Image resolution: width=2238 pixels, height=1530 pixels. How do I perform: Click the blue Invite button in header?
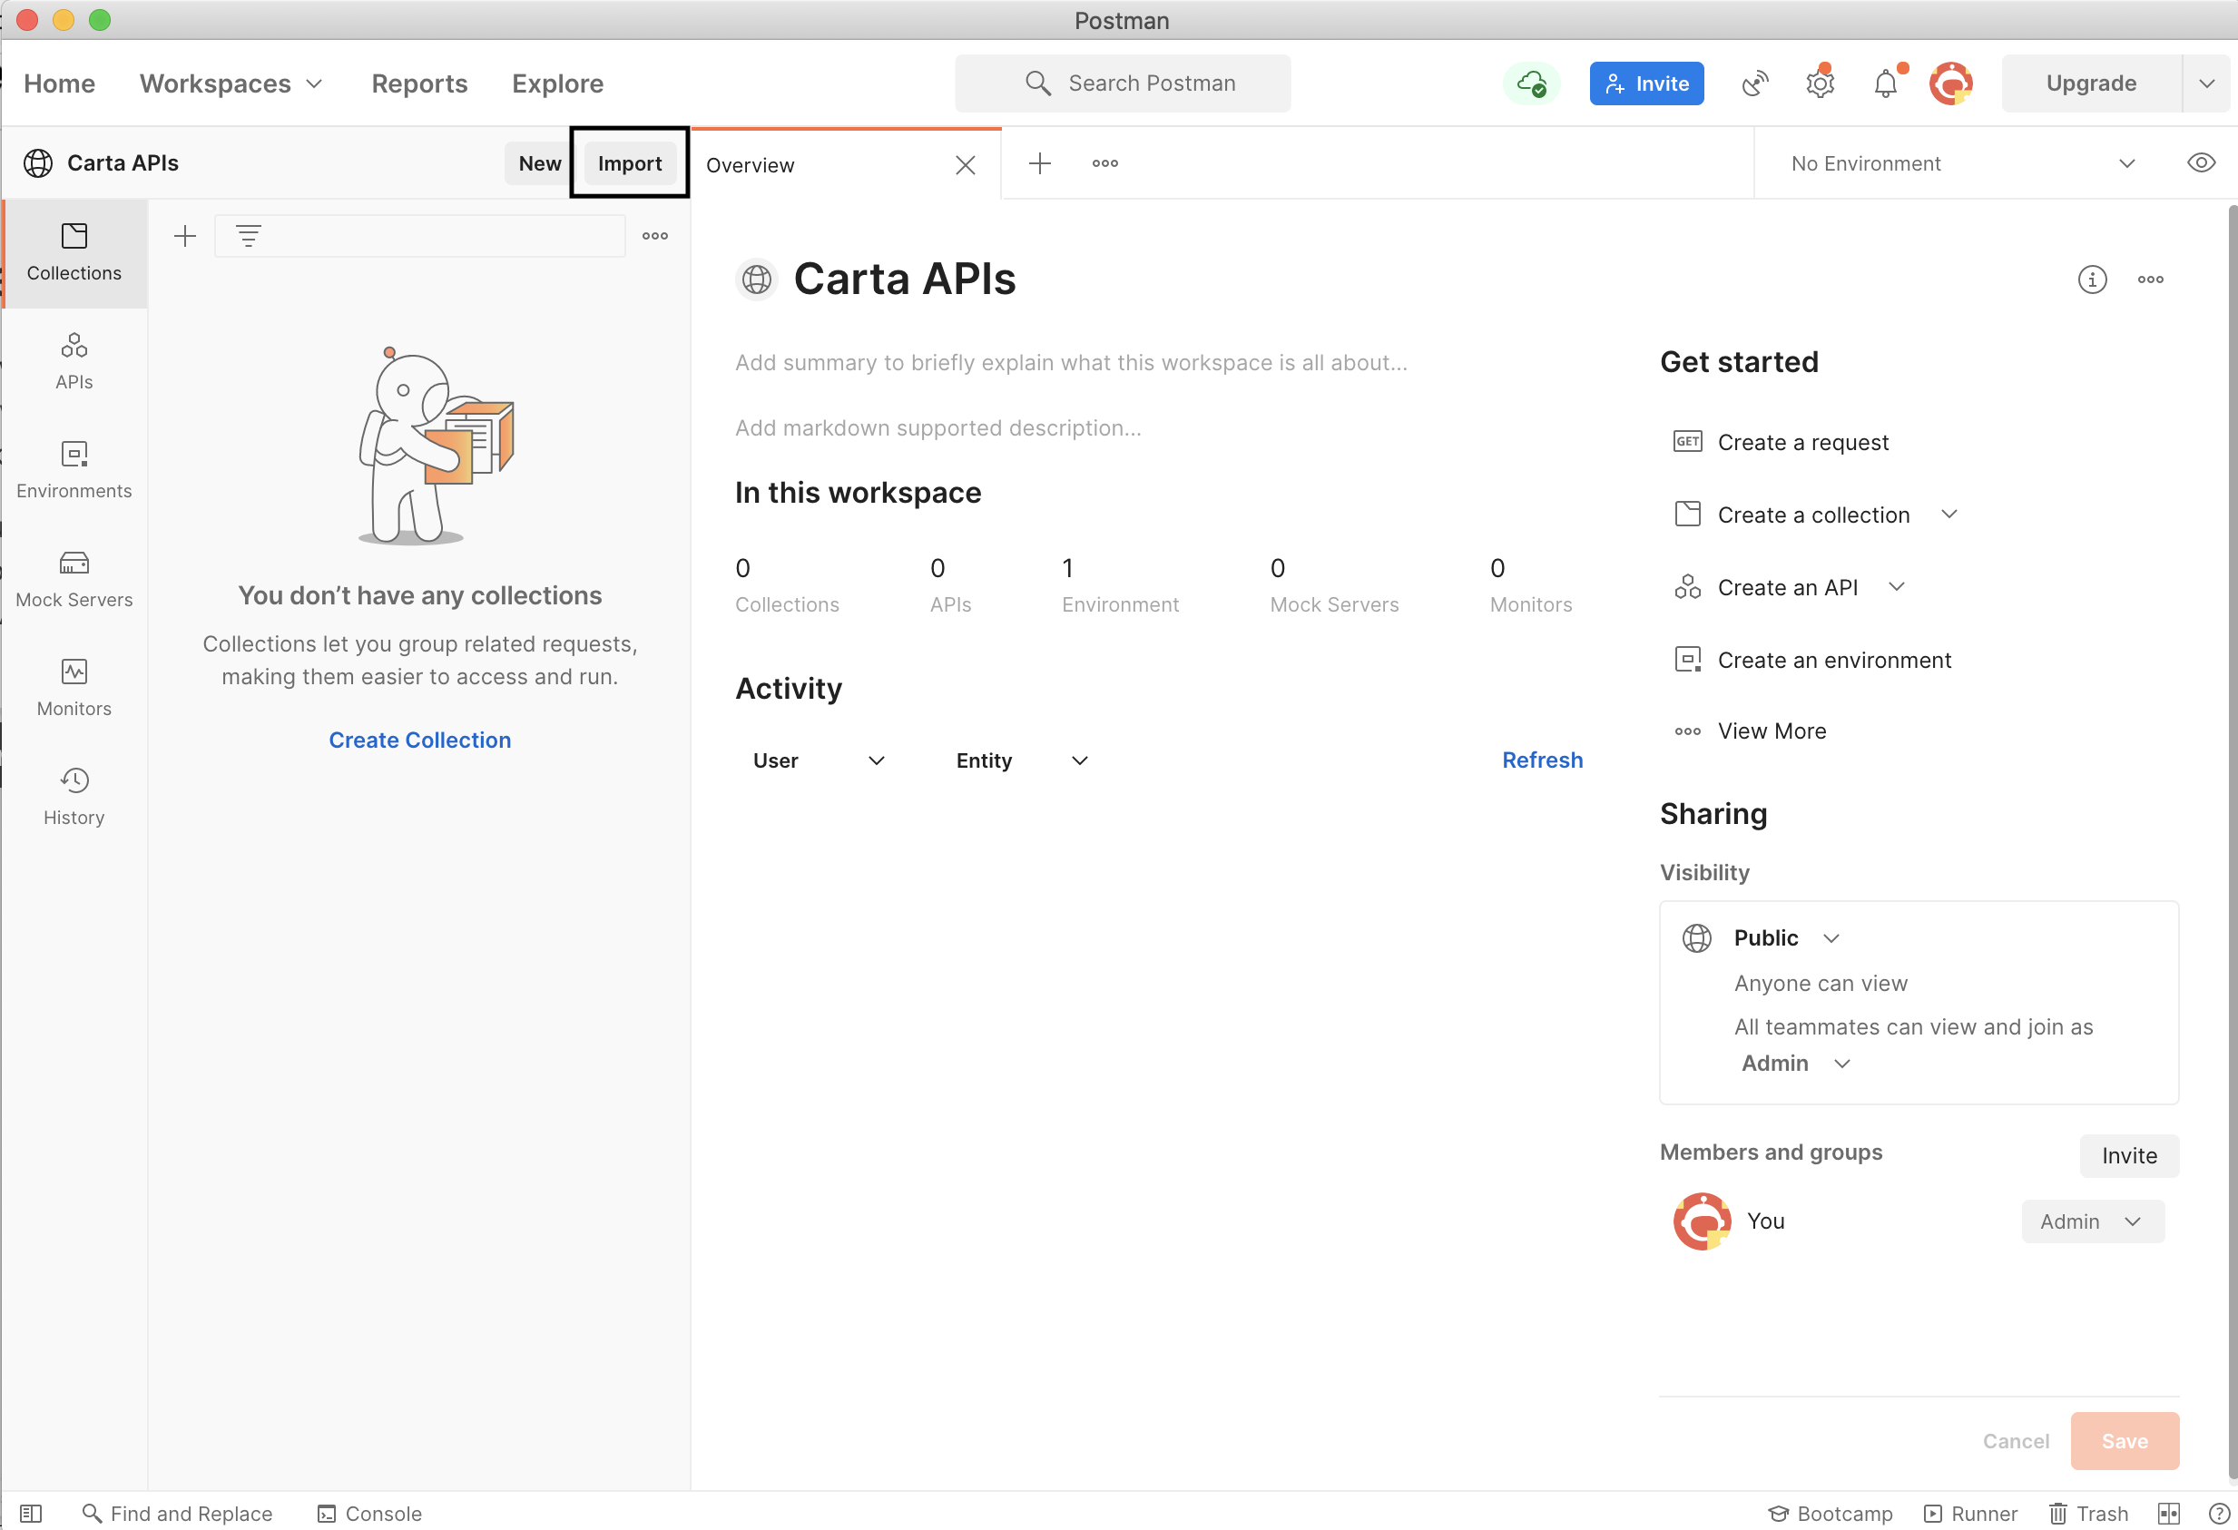tap(1646, 83)
